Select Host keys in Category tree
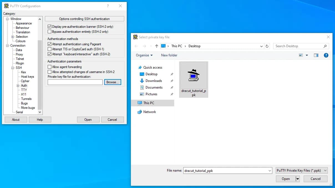 pos(27,77)
